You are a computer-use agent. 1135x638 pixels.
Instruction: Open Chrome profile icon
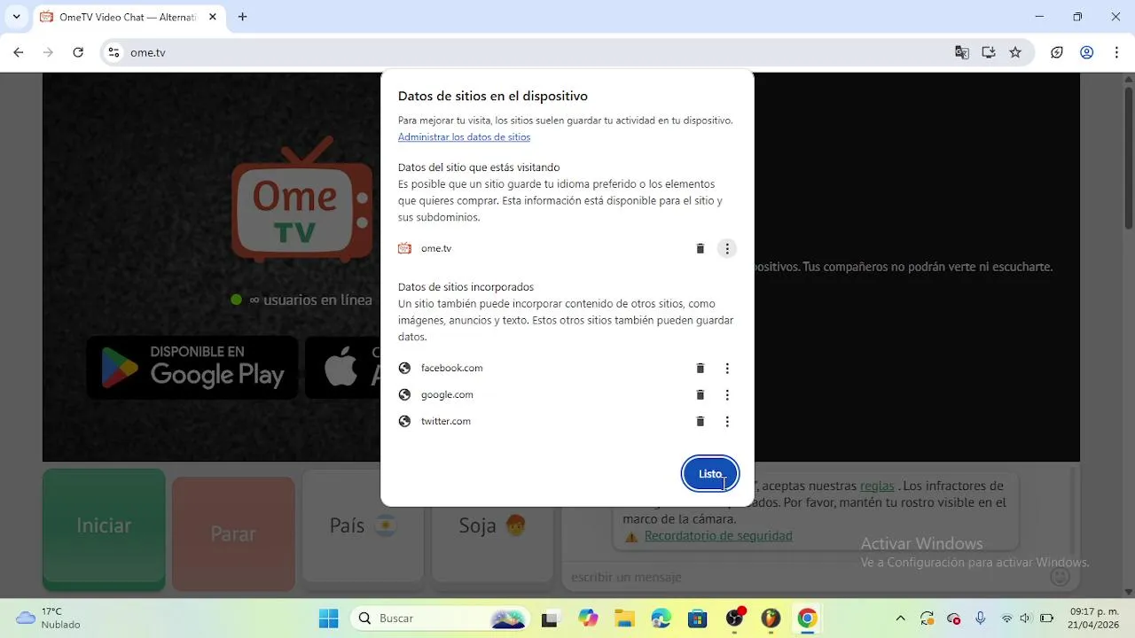[1086, 52]
